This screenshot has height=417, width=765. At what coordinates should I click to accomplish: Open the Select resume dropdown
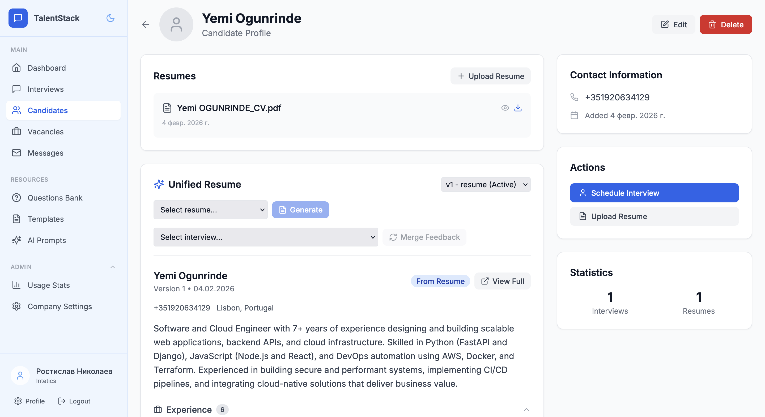210,210
